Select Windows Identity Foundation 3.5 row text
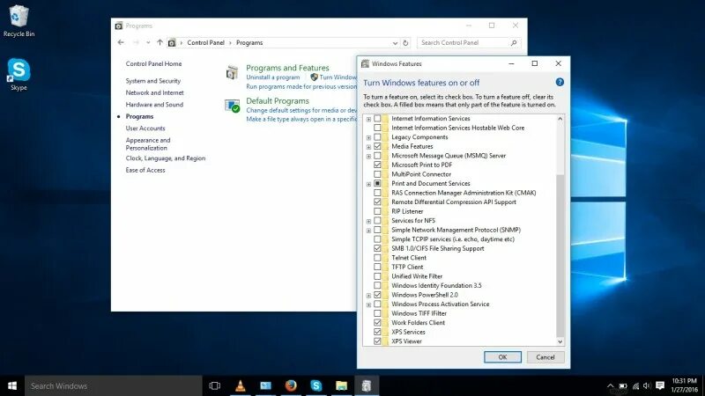The width and height of the screenshot is (705, 396). (436, 285)
